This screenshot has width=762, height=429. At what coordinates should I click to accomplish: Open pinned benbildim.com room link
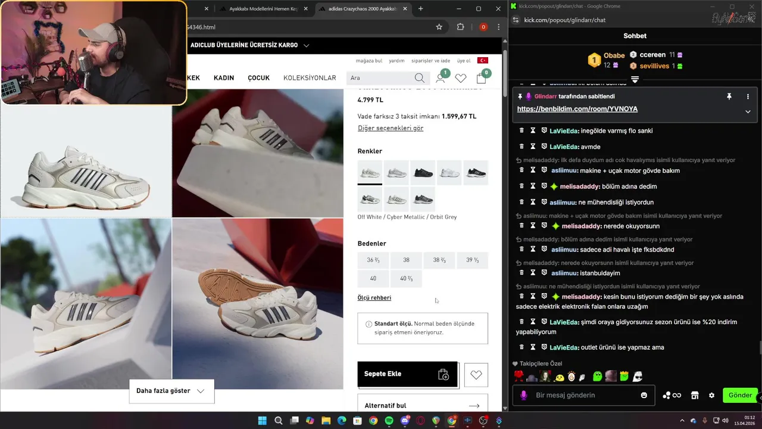click(x=577, y=109)
